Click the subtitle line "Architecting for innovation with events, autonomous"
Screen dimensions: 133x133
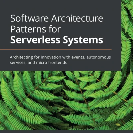coord(60,57)
